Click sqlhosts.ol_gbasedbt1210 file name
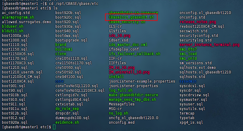Viewport: 243px width, 131px height. [205, 72]
